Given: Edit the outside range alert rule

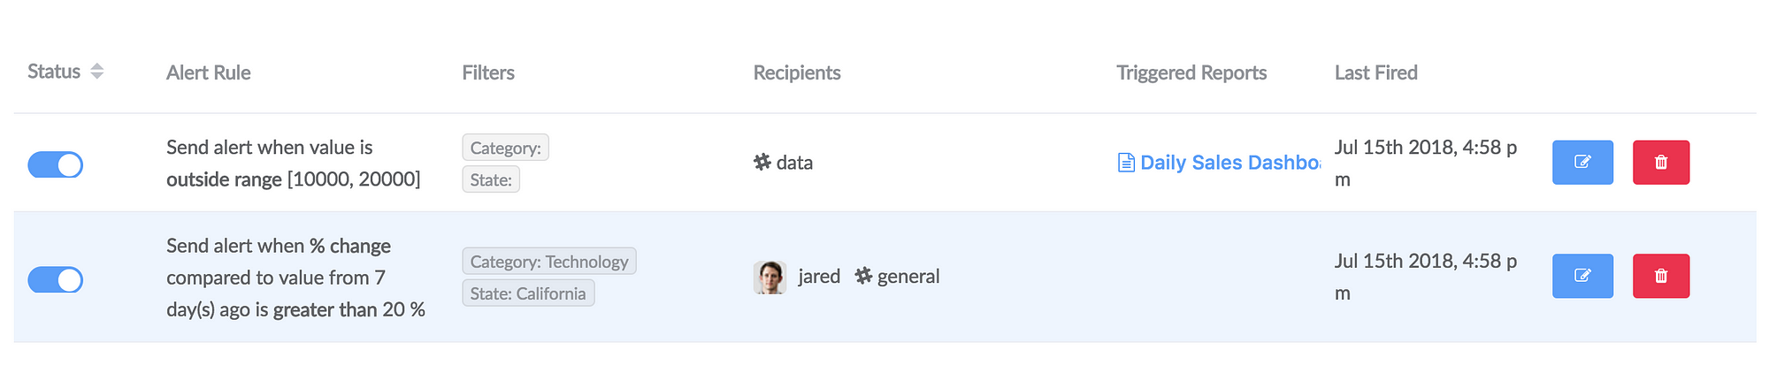Looking at the screenshot, I should pyautogui.click(x=1582, y=163).
